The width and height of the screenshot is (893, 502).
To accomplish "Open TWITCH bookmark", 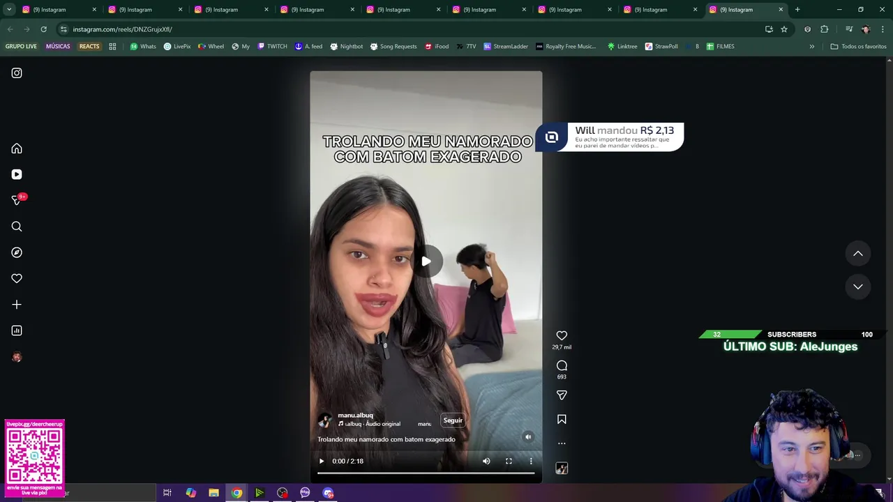I will coord(272,47).
